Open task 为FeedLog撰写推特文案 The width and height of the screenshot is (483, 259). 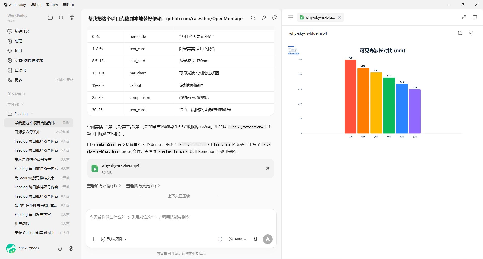(38, 178)
